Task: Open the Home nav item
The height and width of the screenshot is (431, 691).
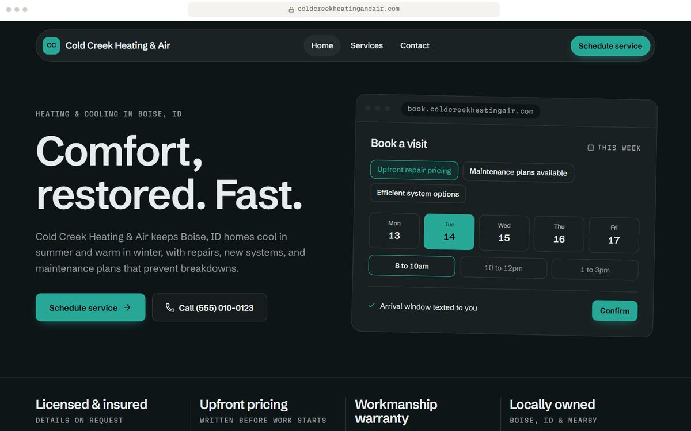Action: [322, 45]
